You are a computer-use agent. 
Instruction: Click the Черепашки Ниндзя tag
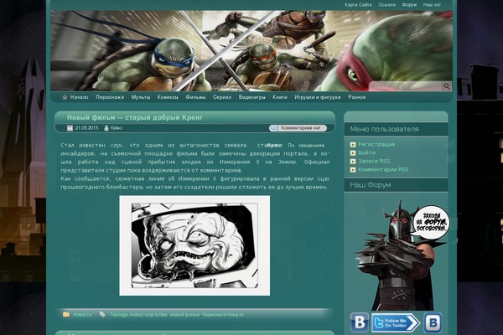222,315
